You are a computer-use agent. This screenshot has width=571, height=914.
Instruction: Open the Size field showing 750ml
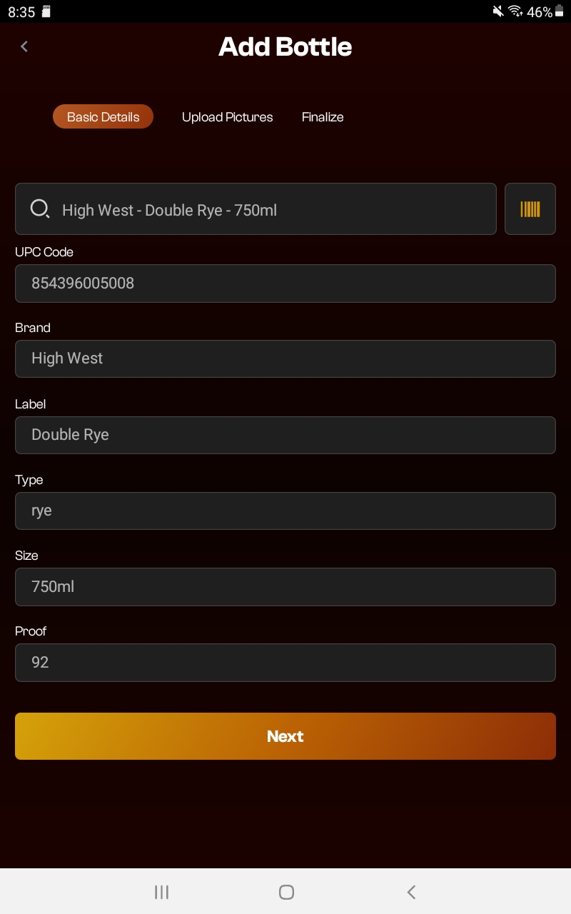(285, 587)
